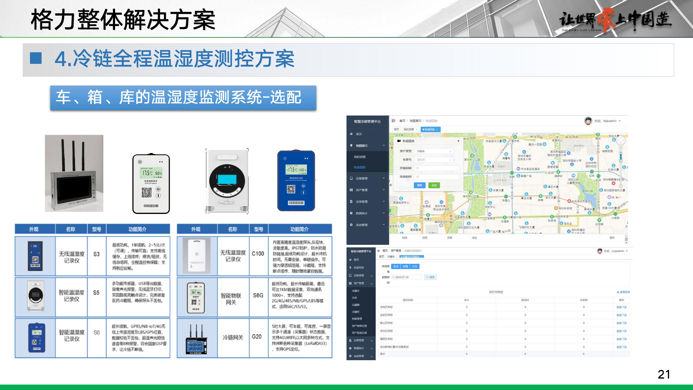Switch to the 我的资源 tab
693x390 pixels.
click(409, 129)
